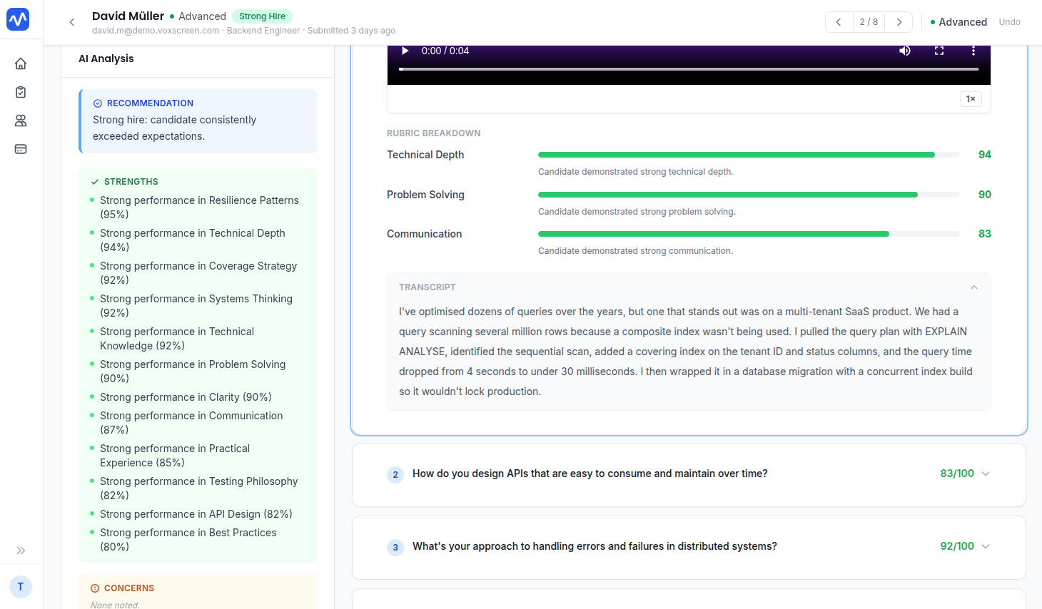
Task: Open the clipboard assessments sidebar icon
Action: click(21, 92)
